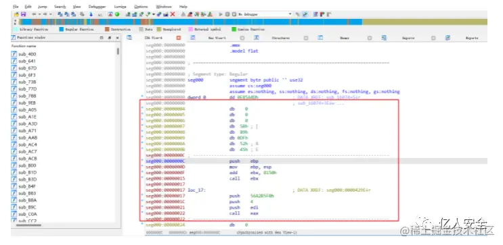Close the IDA View-A tab
The width and height of the screenshot is (503, 245).
click(x=179, y=38)
